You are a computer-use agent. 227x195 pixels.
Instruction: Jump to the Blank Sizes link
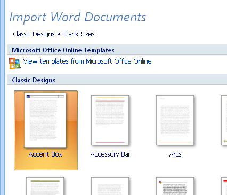click(79, 34)
